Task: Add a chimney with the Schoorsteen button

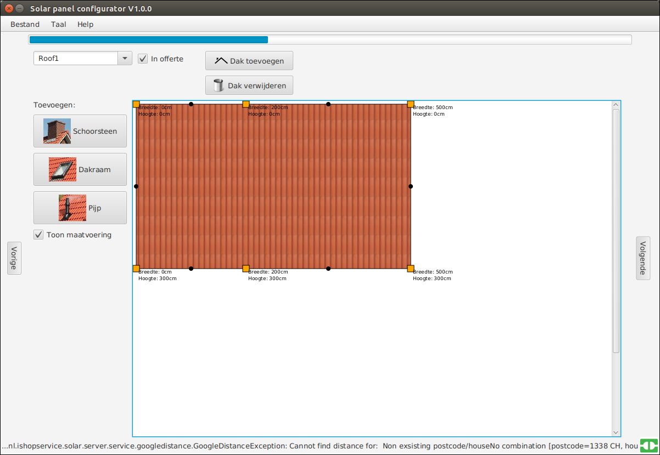Action: 80,131
